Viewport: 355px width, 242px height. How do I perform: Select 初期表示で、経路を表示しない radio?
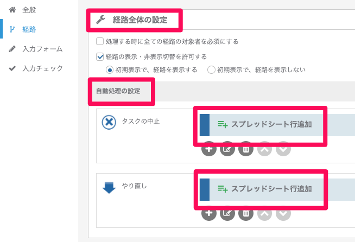pyautogui.click(x=211, y=70)
